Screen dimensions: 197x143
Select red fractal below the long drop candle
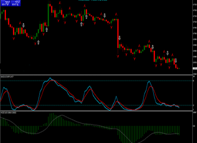118,56
